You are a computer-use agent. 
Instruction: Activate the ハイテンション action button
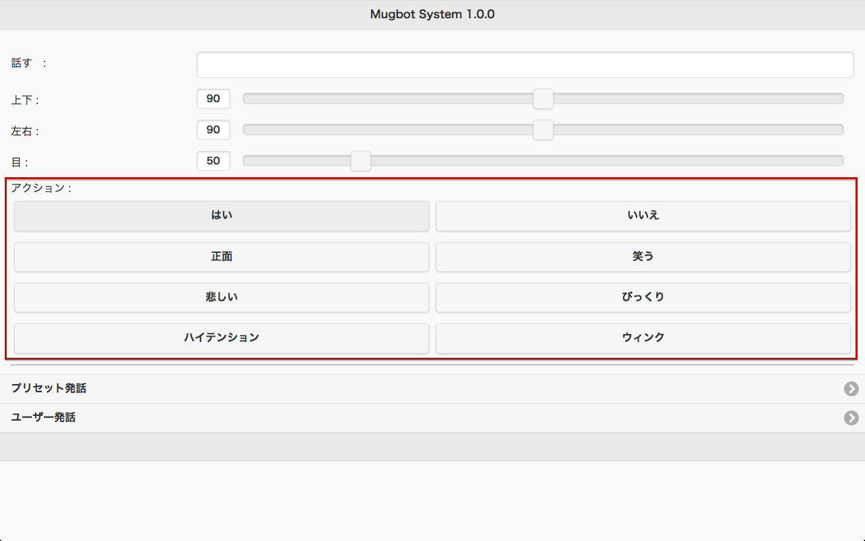(221, 338)
